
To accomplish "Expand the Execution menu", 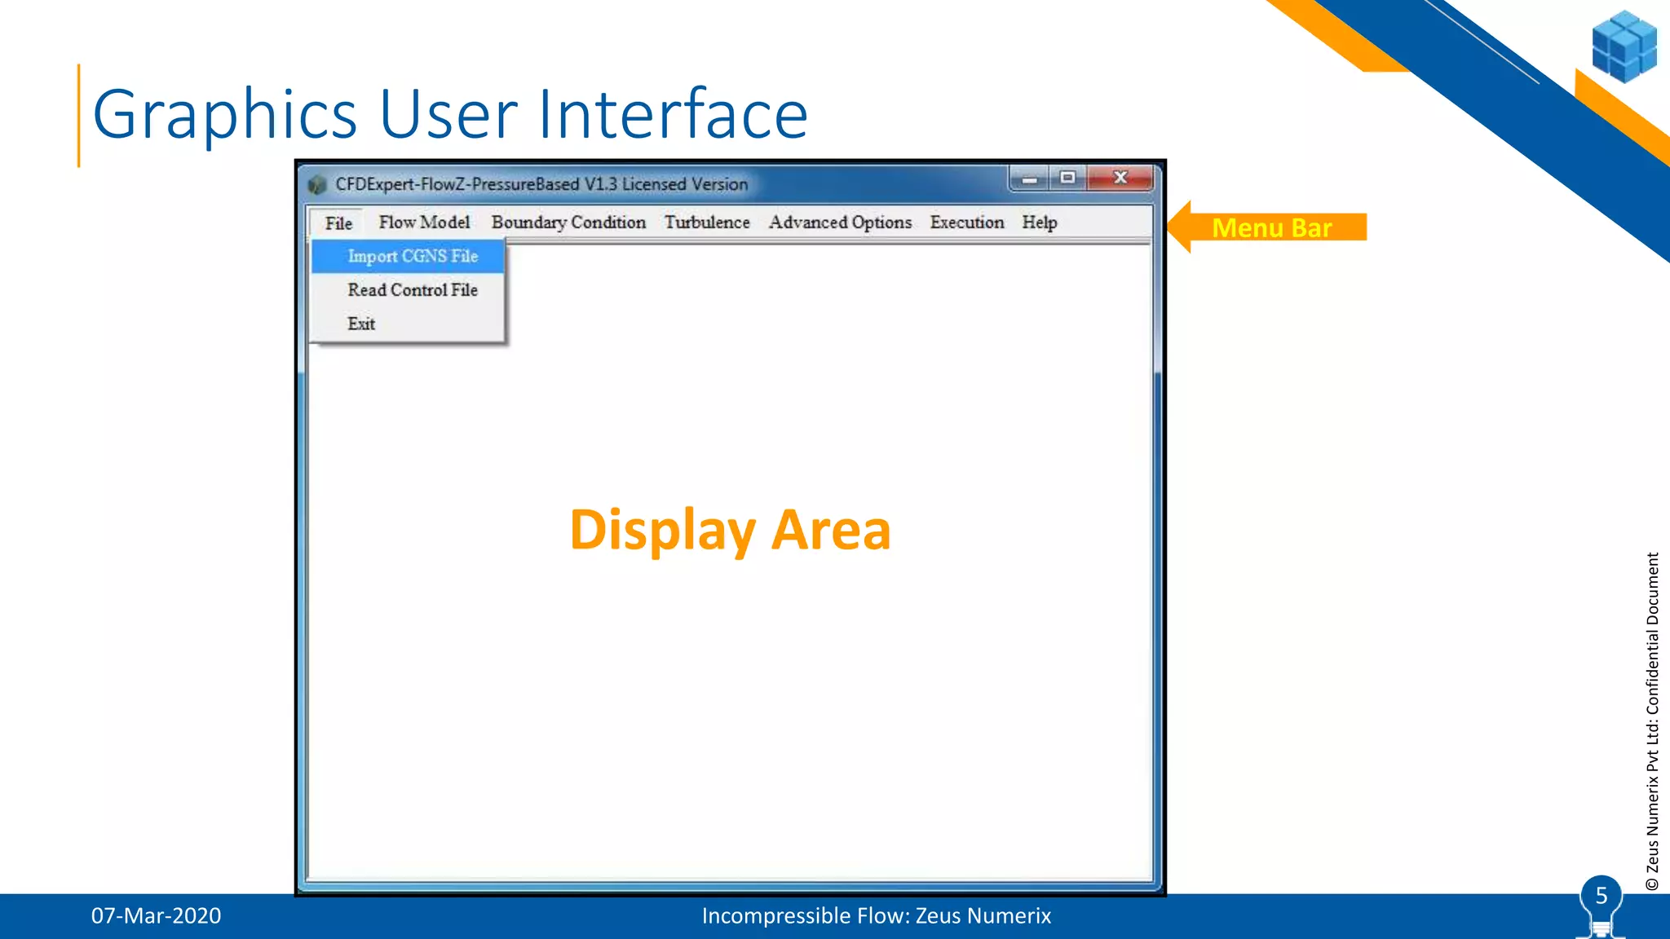I will tap(967, 223).
